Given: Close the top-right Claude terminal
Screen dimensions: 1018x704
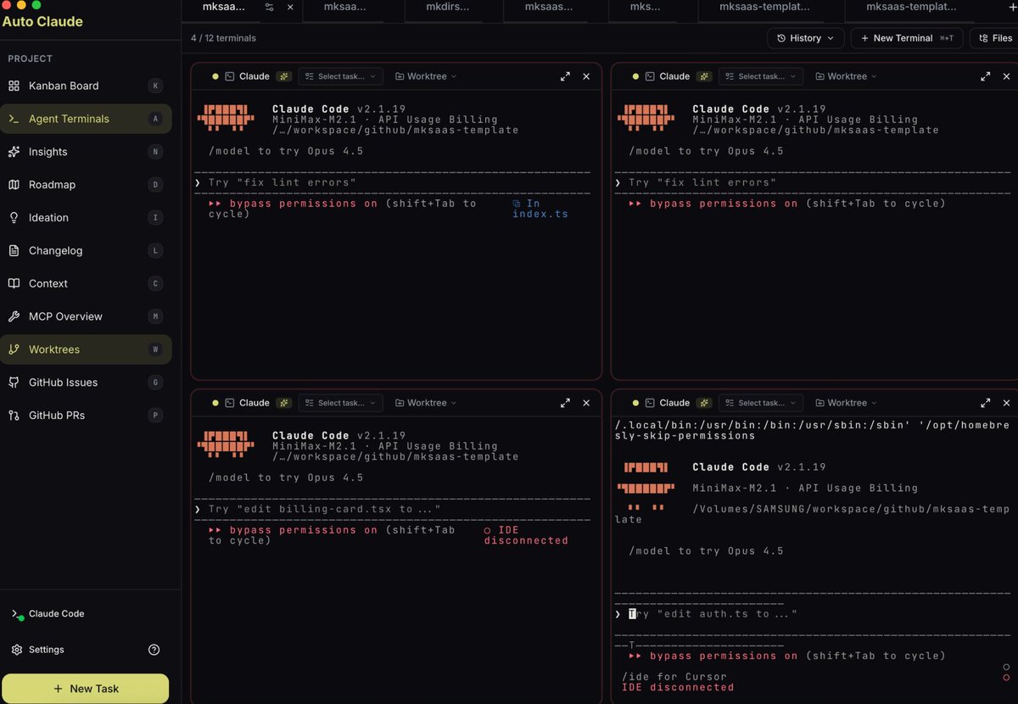Looking at the screenshot, I should click(x=1006, y=76).
